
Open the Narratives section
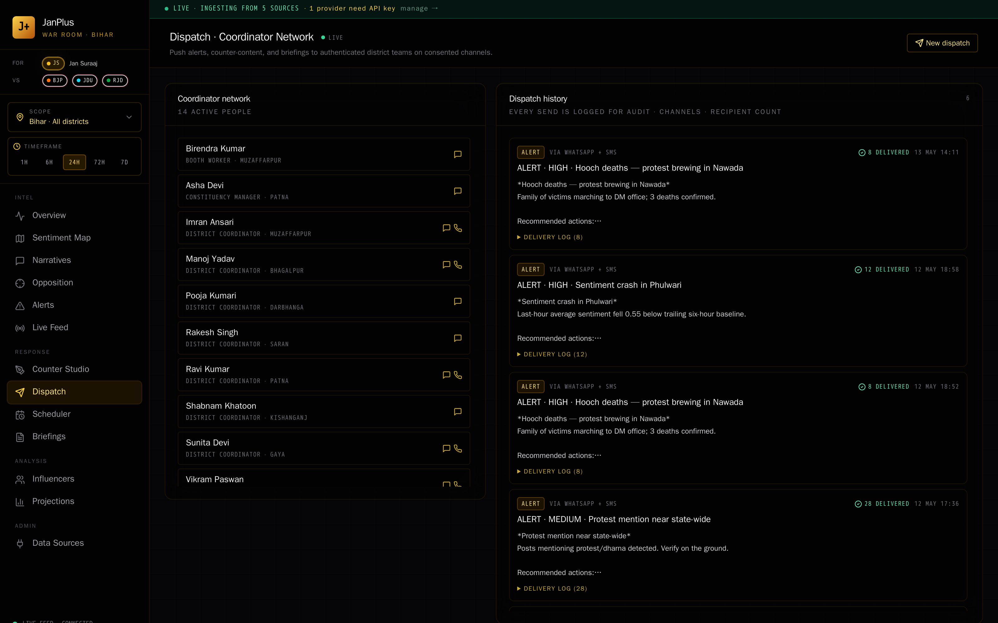click(74, 260)
